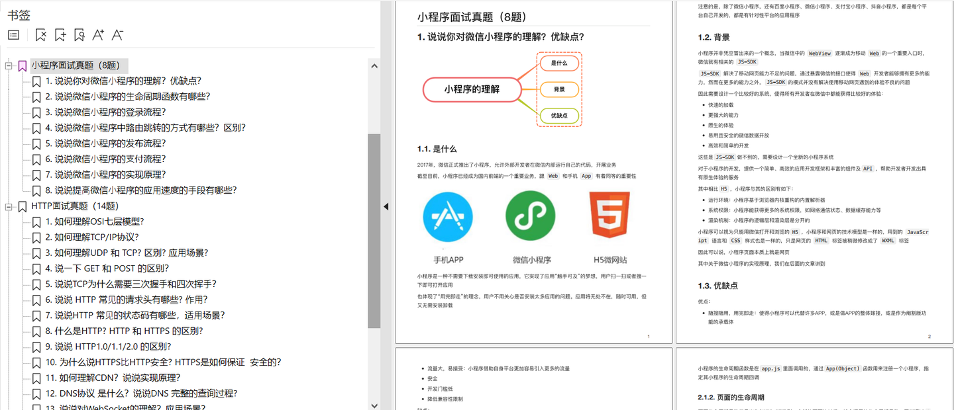Viewport: 954px width, 410px height.
Task: Click bookmark icon next to 如何理解CDN
Action: [36, 378]
